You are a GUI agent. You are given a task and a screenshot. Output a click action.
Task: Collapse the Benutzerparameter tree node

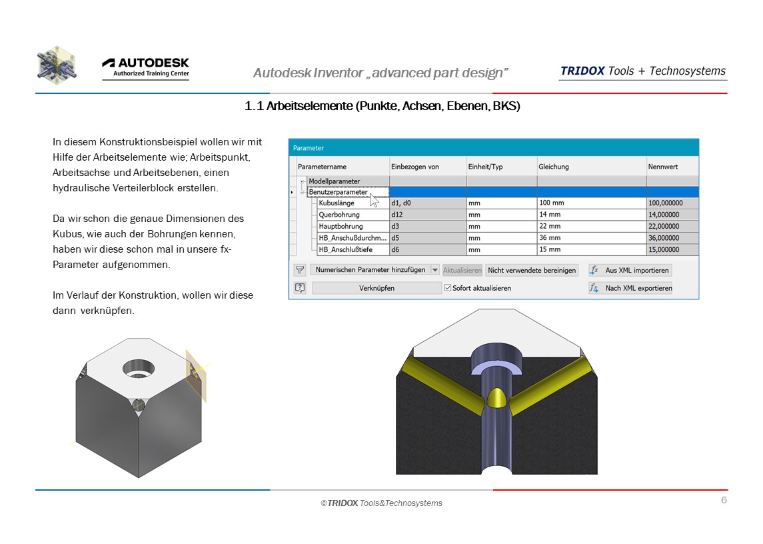tap(303, 192)
